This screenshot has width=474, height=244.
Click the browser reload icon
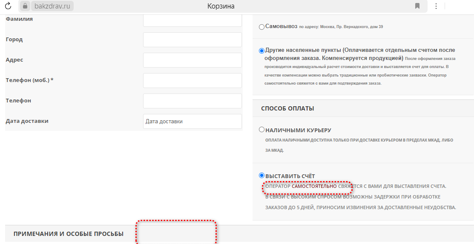[x=8, y=6]
